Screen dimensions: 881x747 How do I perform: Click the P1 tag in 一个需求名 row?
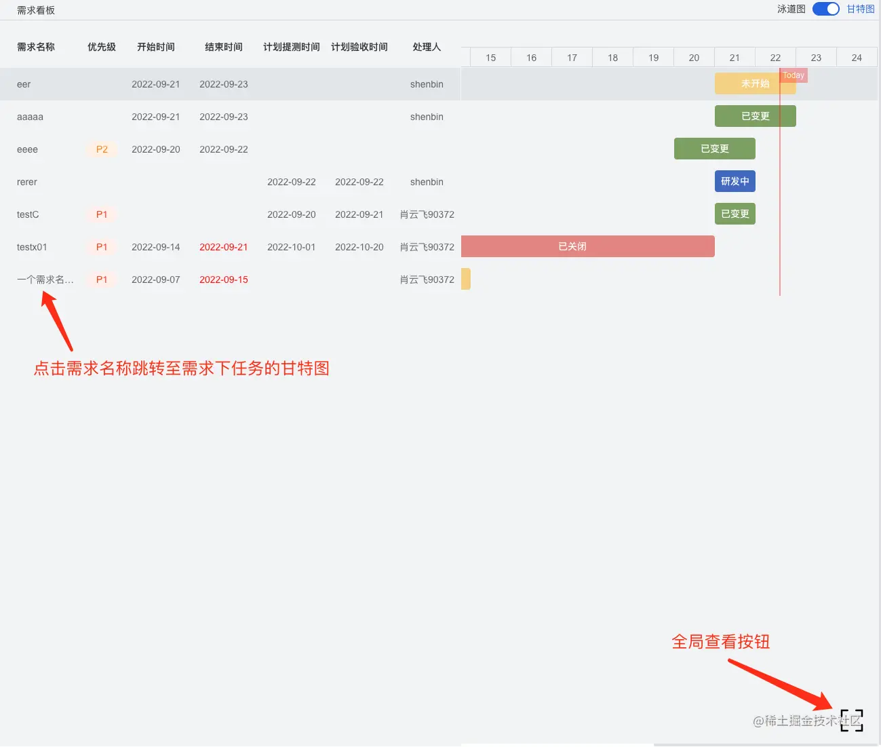[102, 280]
